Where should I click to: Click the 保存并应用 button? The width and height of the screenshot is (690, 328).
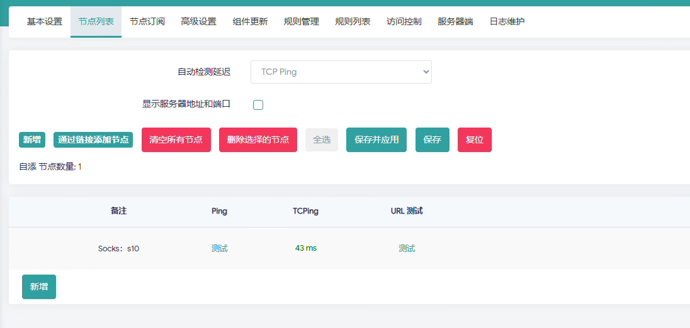[x=376, y=139]
